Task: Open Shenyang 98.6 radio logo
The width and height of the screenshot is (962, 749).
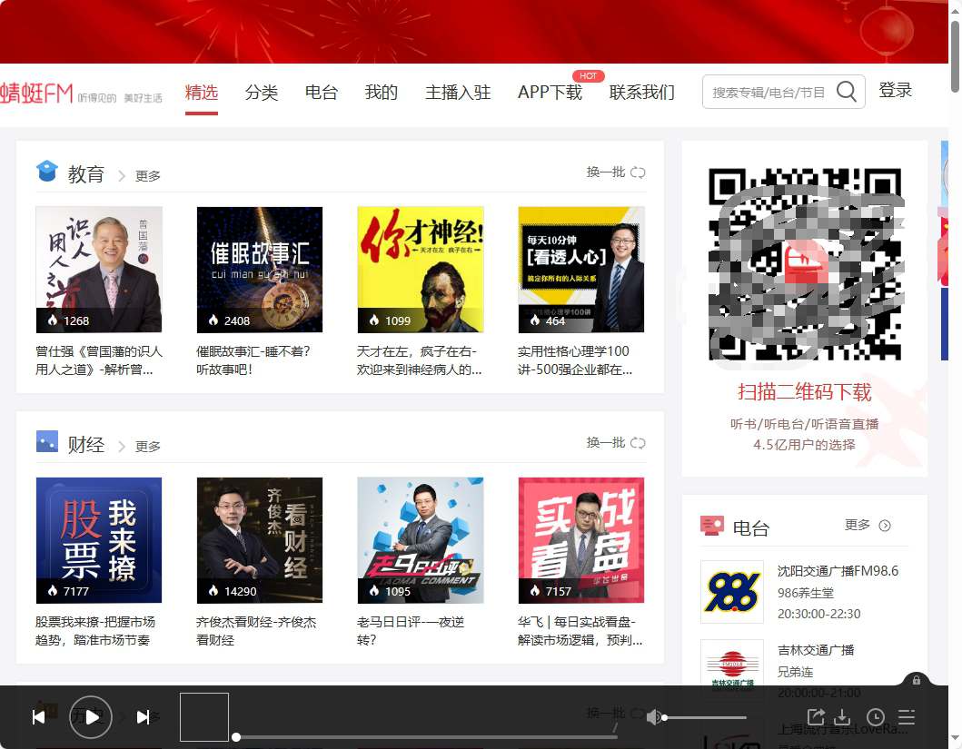Action: (732, 591)
